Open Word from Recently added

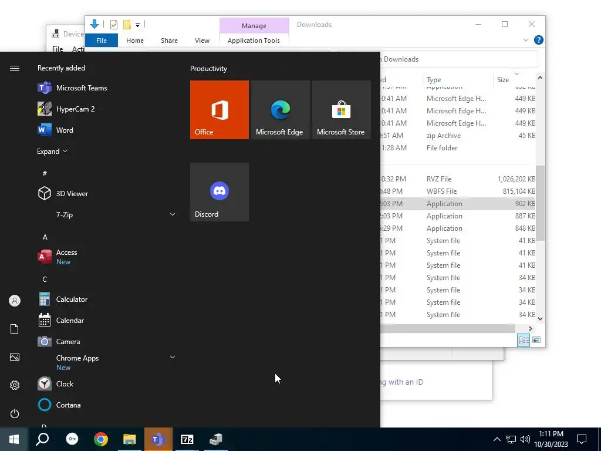(x=56, y=130)
